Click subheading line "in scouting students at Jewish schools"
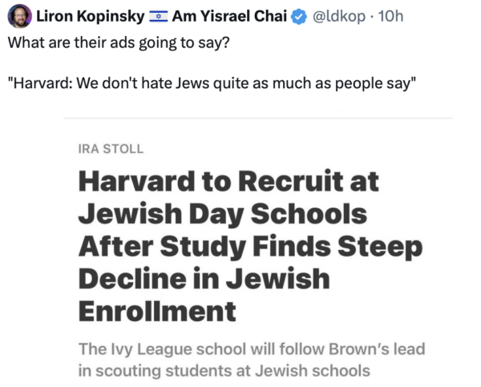The height and width of the screenshot is (387, 481). point(224,371)
